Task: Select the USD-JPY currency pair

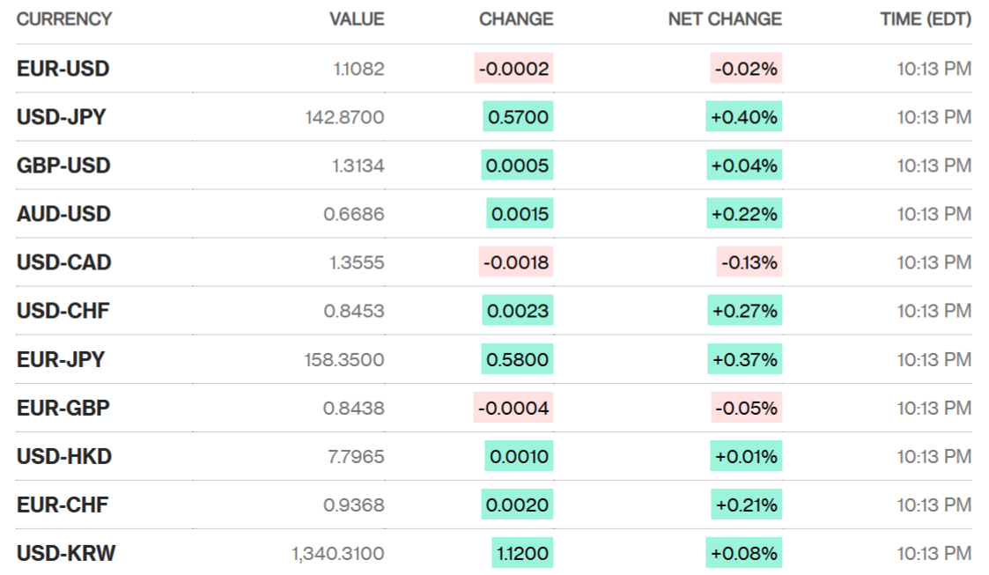Action: [x=61, y=117]
